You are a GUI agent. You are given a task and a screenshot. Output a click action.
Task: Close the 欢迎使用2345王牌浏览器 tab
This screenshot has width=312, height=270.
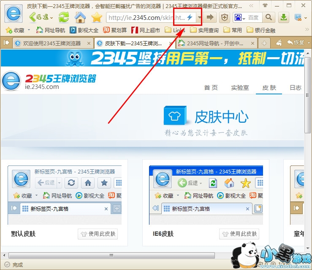tap(89, 43)
